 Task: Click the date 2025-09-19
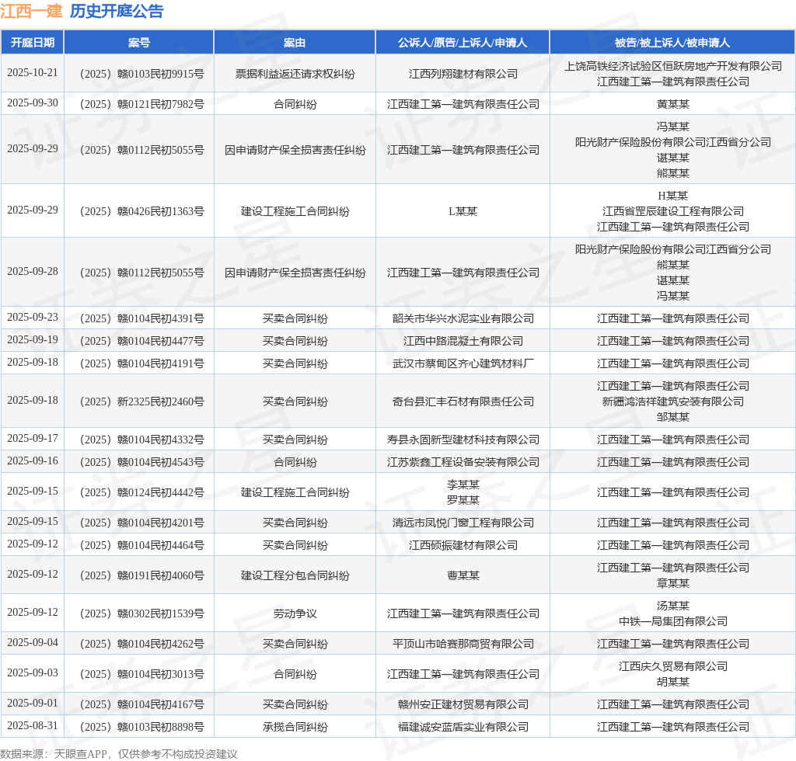click(x=33, y=339)
